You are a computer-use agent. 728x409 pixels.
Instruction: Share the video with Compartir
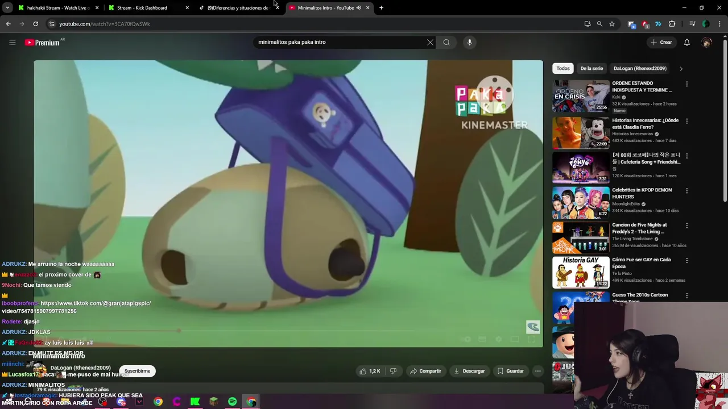(x=425, y=371)
